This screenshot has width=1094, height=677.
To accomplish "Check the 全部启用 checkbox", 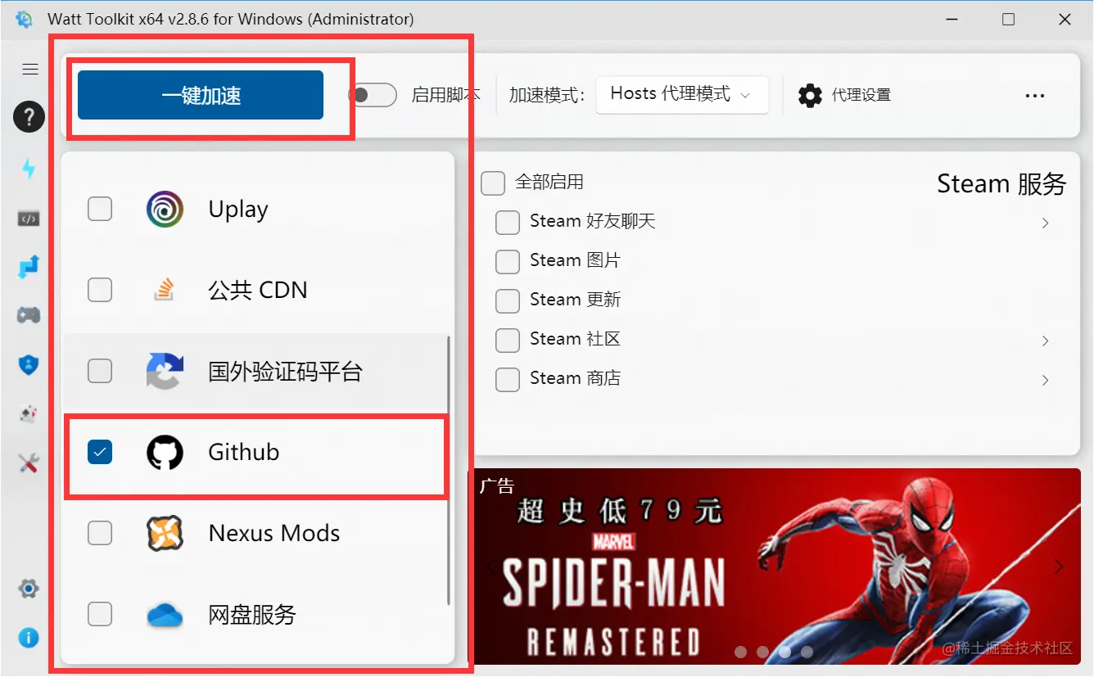I will tap(493, 183).
